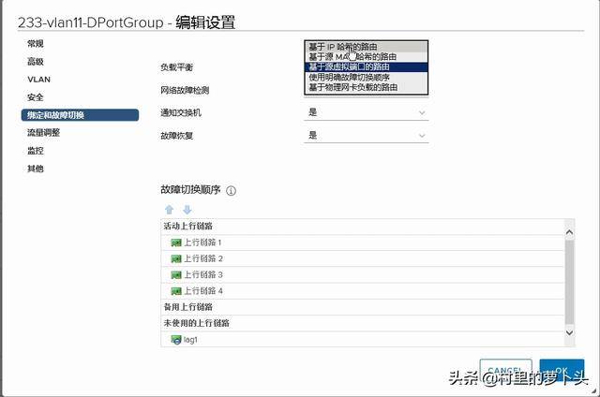Expand the 通知交换机 dropdown
Image resolution: width=600 pixels, height=397 pixels.
(x=366, y=111)
